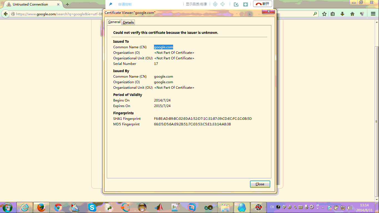Go back with Firefox back arrow
The image size is (379, 213).
coord(6,14)
